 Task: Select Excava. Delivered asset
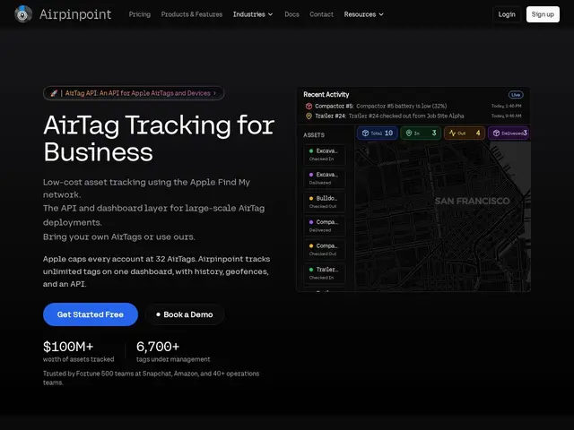(x=325, y=178)
